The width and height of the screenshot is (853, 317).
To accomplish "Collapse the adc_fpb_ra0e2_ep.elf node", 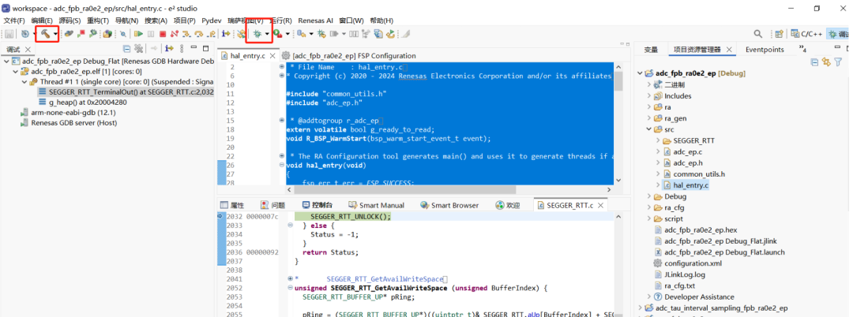I will 14,72.
